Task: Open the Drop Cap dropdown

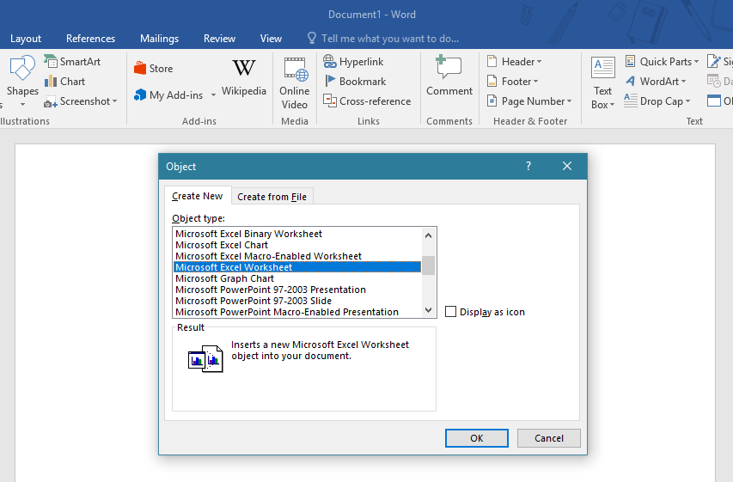Action: tap(657, 101)
